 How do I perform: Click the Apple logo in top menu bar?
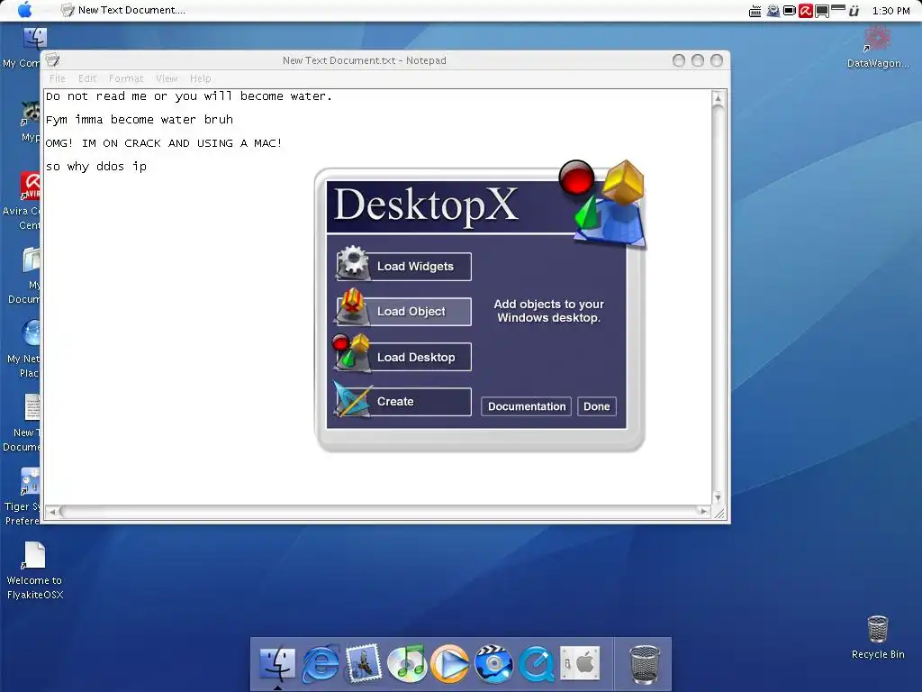(24, 10)
